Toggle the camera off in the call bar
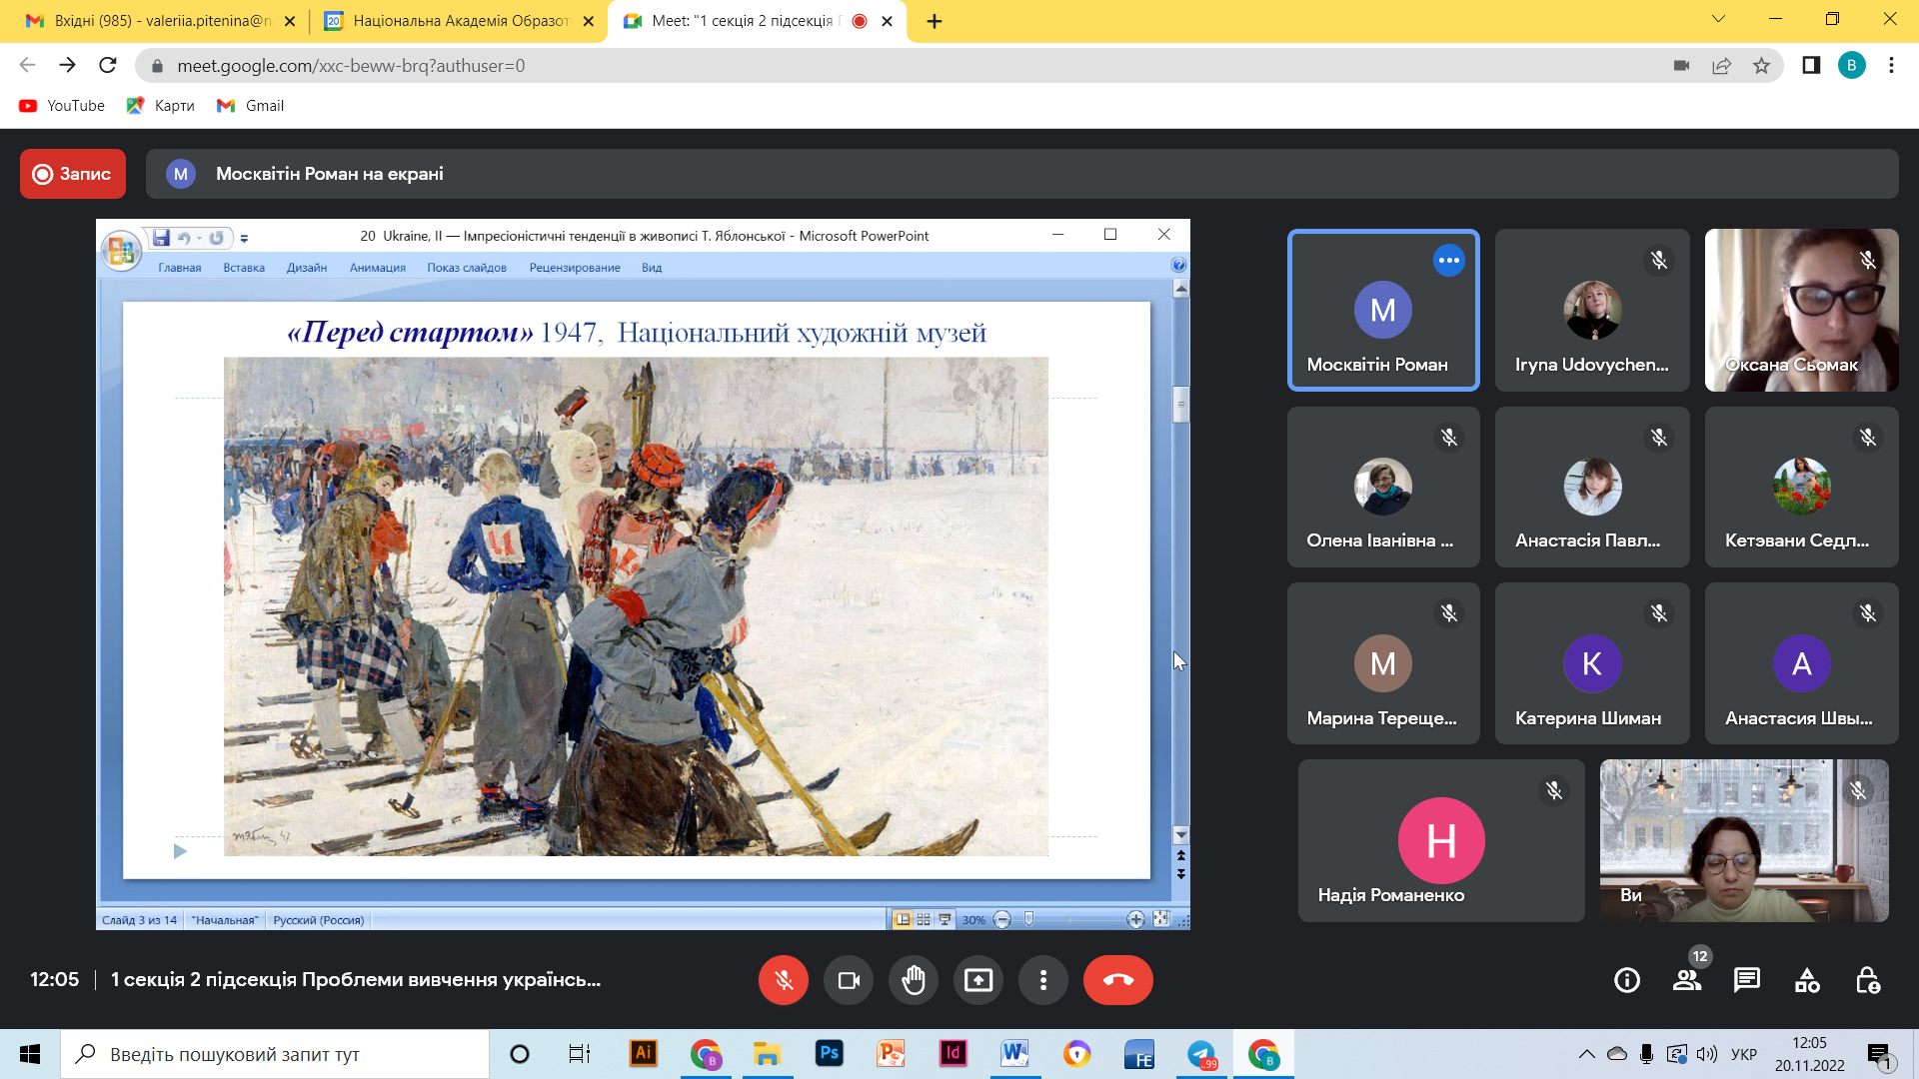 point(849,980)
